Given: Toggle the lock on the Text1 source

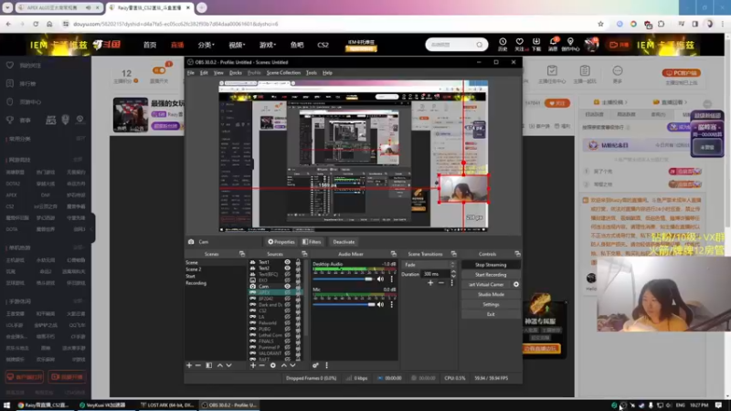Looking at the screenshot, I should click(298, 262).
